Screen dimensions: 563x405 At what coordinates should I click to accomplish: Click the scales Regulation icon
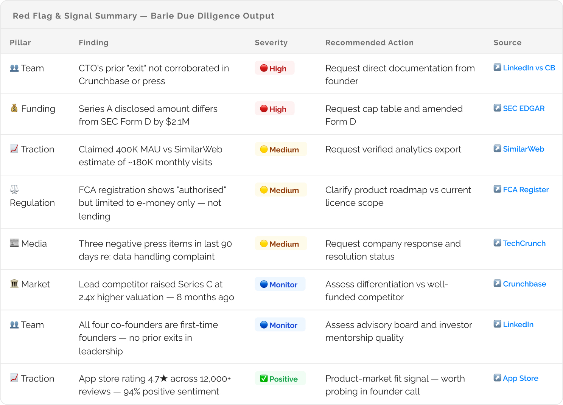tap(14, 189)
